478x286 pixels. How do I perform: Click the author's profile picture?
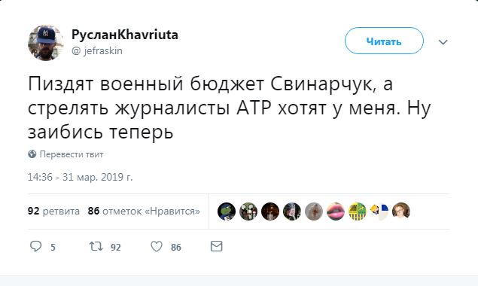tap(46, 43)
